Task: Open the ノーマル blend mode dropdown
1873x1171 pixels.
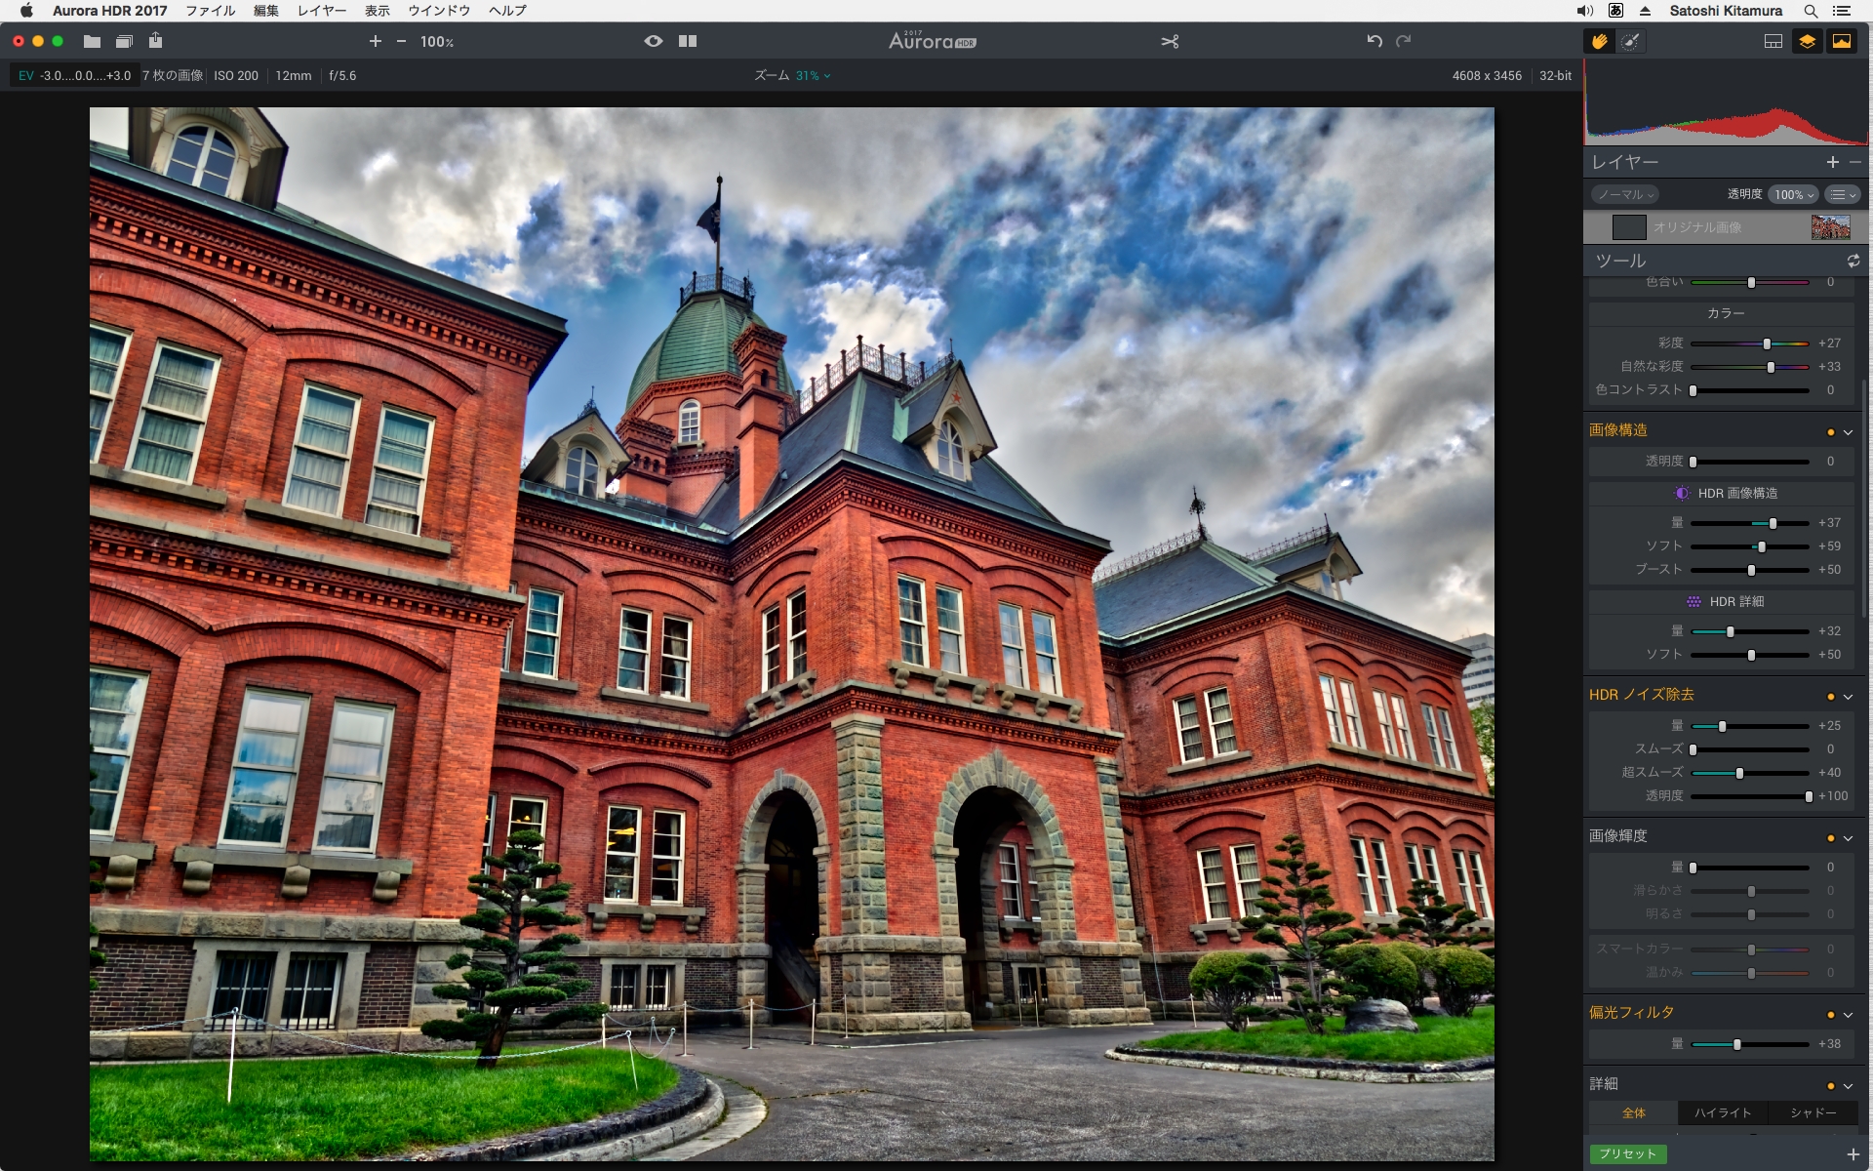Action: 1625,194
